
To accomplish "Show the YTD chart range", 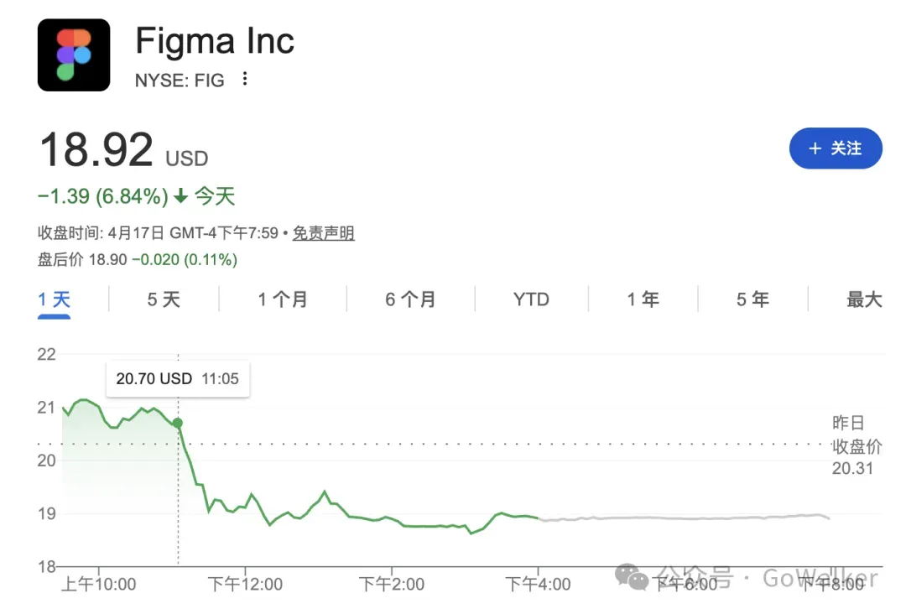I will pos(531,299).
